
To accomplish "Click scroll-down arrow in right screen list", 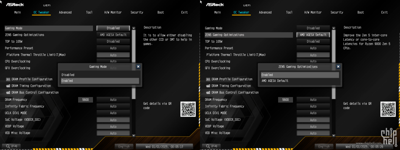I will tap(334, 136).
